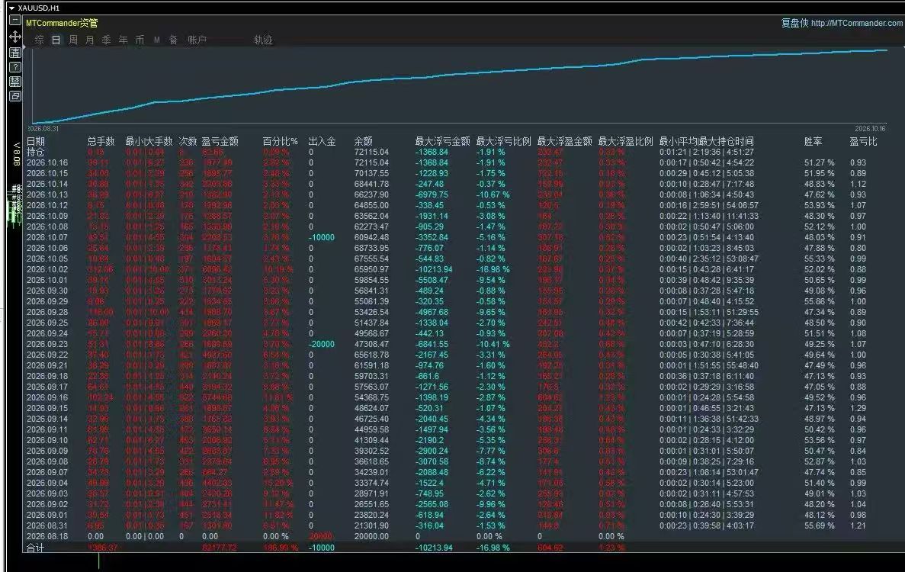Click the 盈亏金额 column header

pyautogui.click(x=220, y=141)
